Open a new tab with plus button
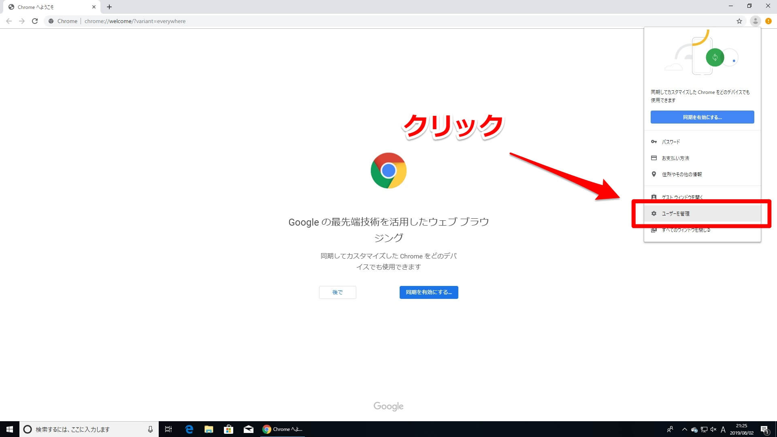 tap(109, 7)
